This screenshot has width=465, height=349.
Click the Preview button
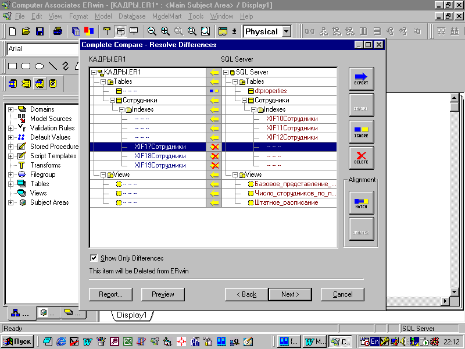pos(163,294)
